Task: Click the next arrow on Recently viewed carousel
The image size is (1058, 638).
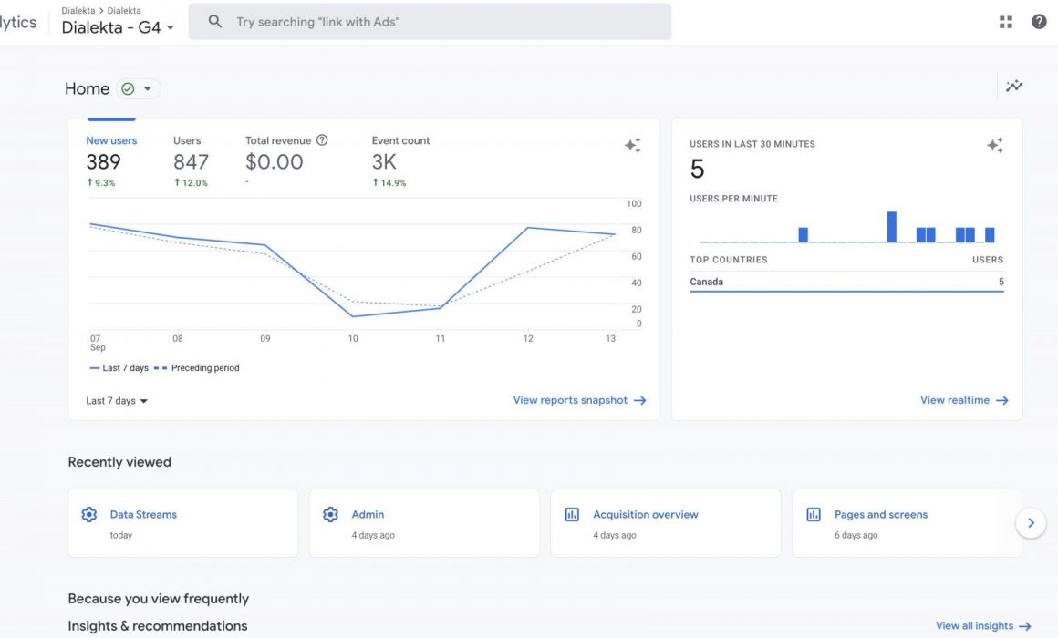Action: pos(1031,522)
